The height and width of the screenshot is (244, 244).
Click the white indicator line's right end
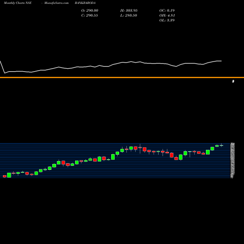tap(221, 61)
